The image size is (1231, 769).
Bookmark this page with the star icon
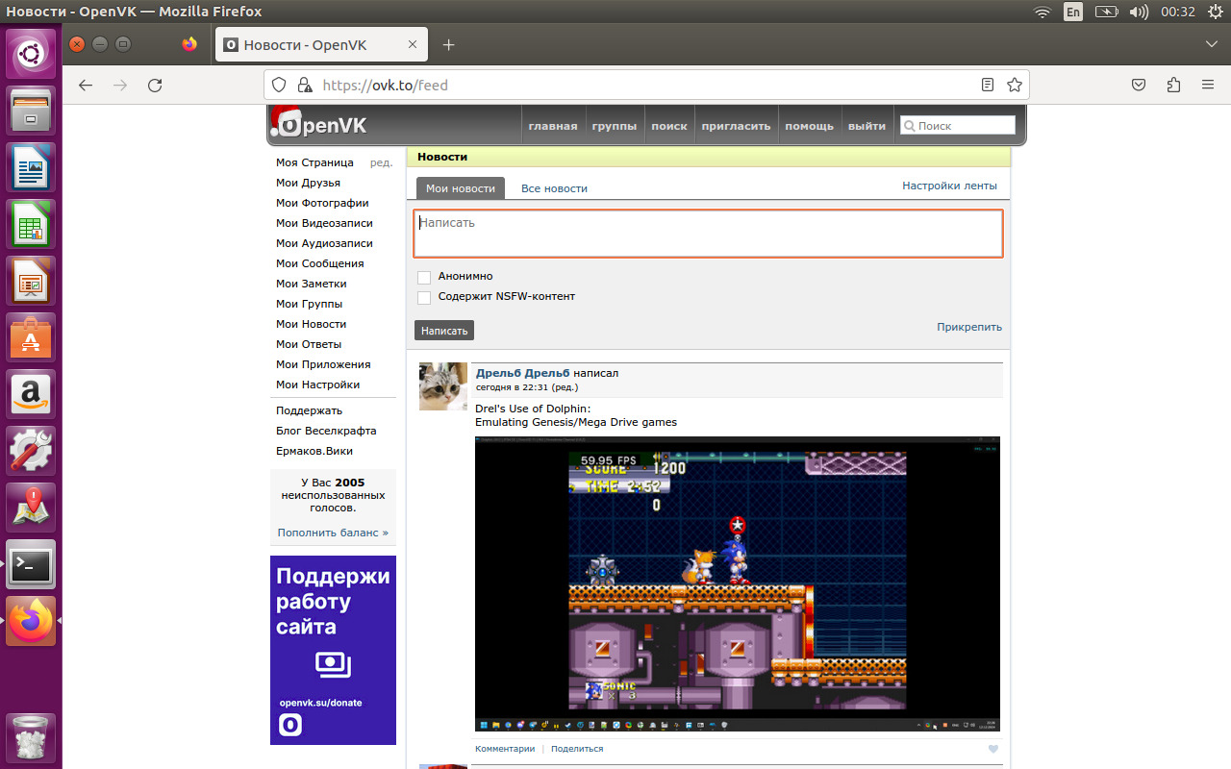click(1015, 86)
